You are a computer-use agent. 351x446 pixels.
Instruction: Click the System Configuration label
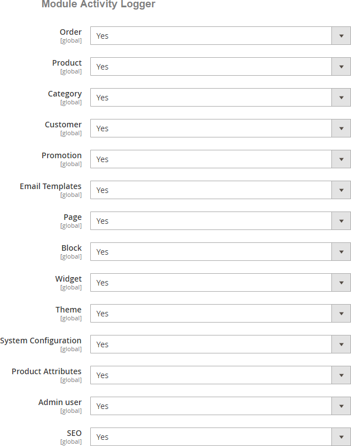40,341
